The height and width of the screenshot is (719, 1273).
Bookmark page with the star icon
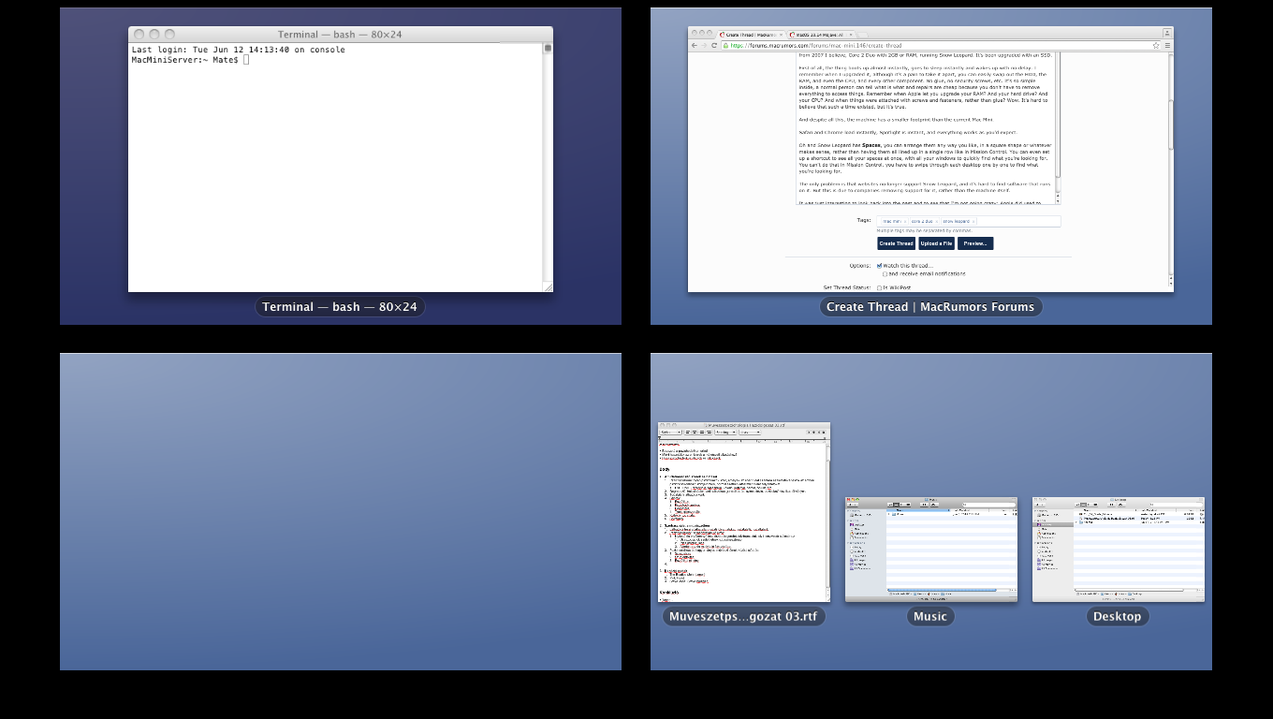click(x=1156, y=45)
